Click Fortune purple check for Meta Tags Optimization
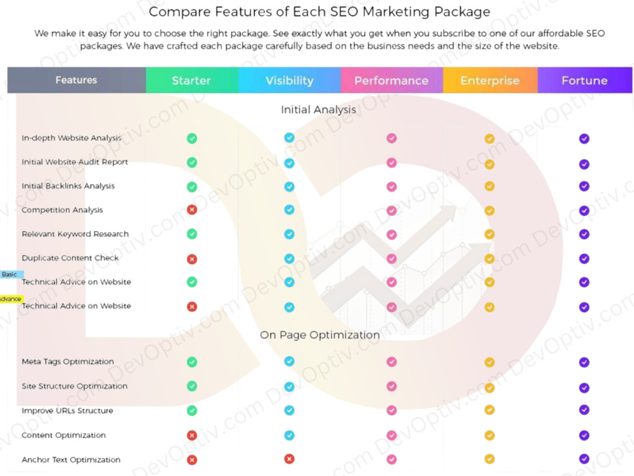Screen dimensions: 634x476 (584, 362)
